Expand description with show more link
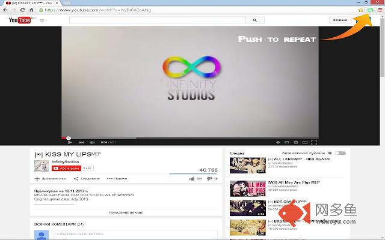This screenshot has height=240, width=385. pyautogui.click(x=126, y=212)
